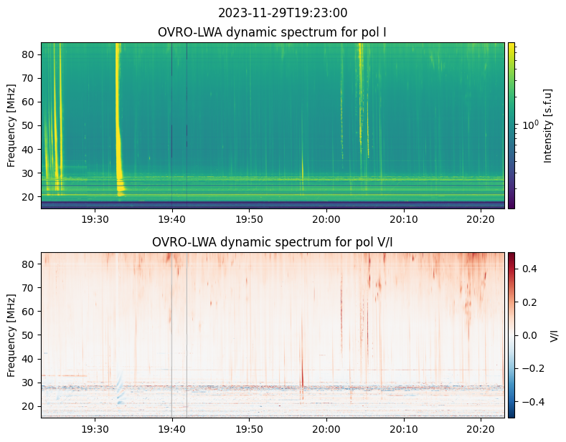Click the red-blue V/I colorbar
The height and width of the screenshot is (442, 566).
[511, 335]
